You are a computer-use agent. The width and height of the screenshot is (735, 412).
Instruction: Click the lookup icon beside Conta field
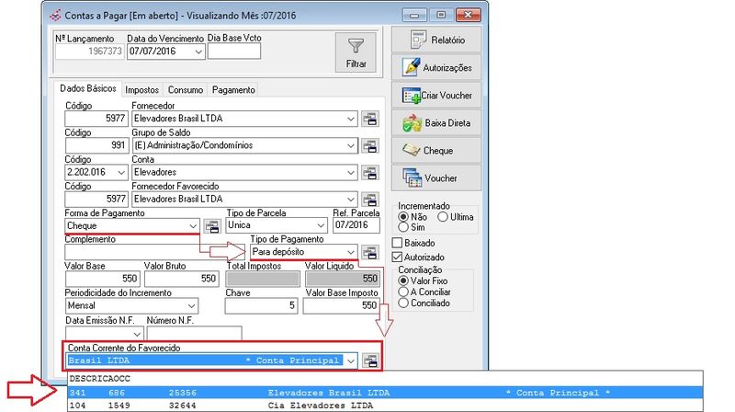(370, 172)
